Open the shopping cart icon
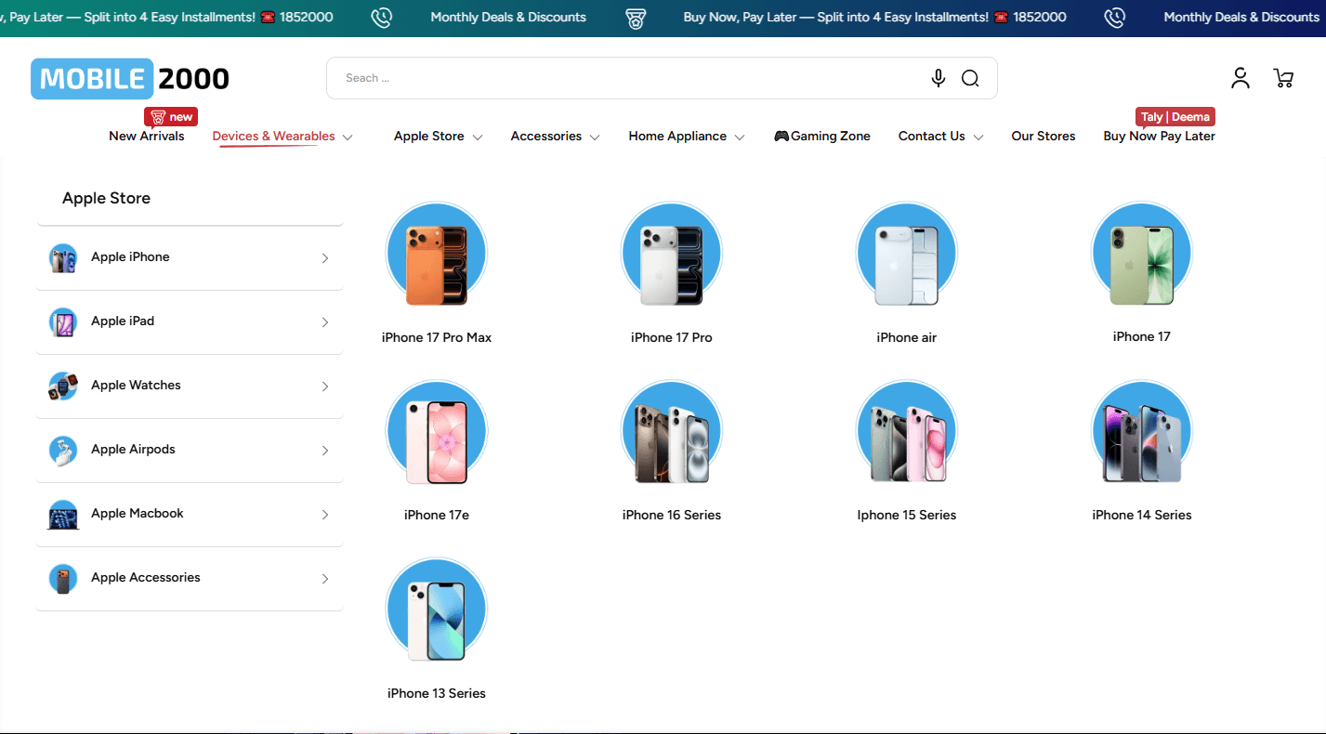1326x734 pixels. tap(1284, 78)
